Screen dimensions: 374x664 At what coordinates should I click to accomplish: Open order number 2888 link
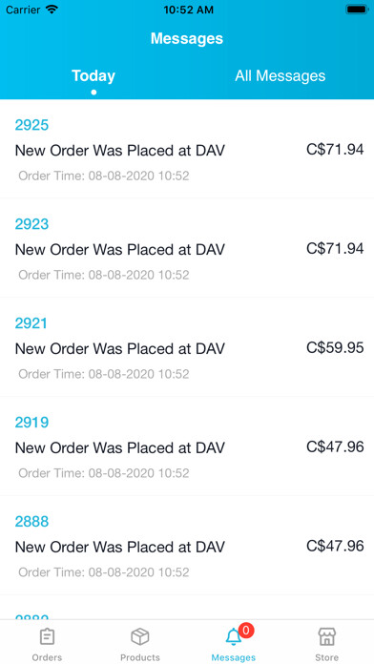(31, 521)
